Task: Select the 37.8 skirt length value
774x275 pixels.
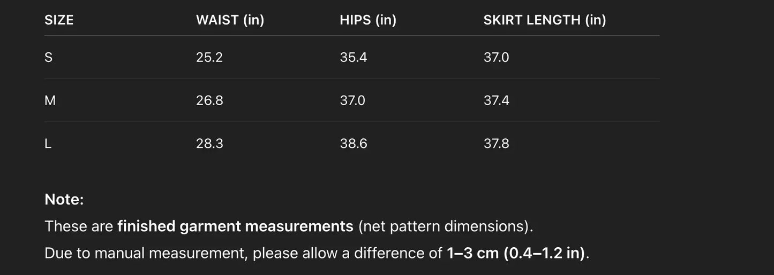Action: (x=497, y=144)
